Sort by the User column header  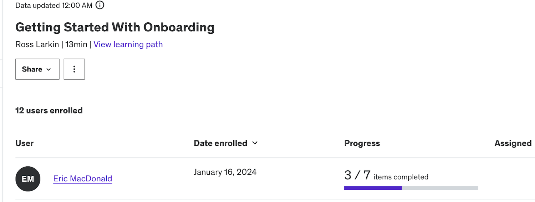pyautogui.click(x=25, y=143)
